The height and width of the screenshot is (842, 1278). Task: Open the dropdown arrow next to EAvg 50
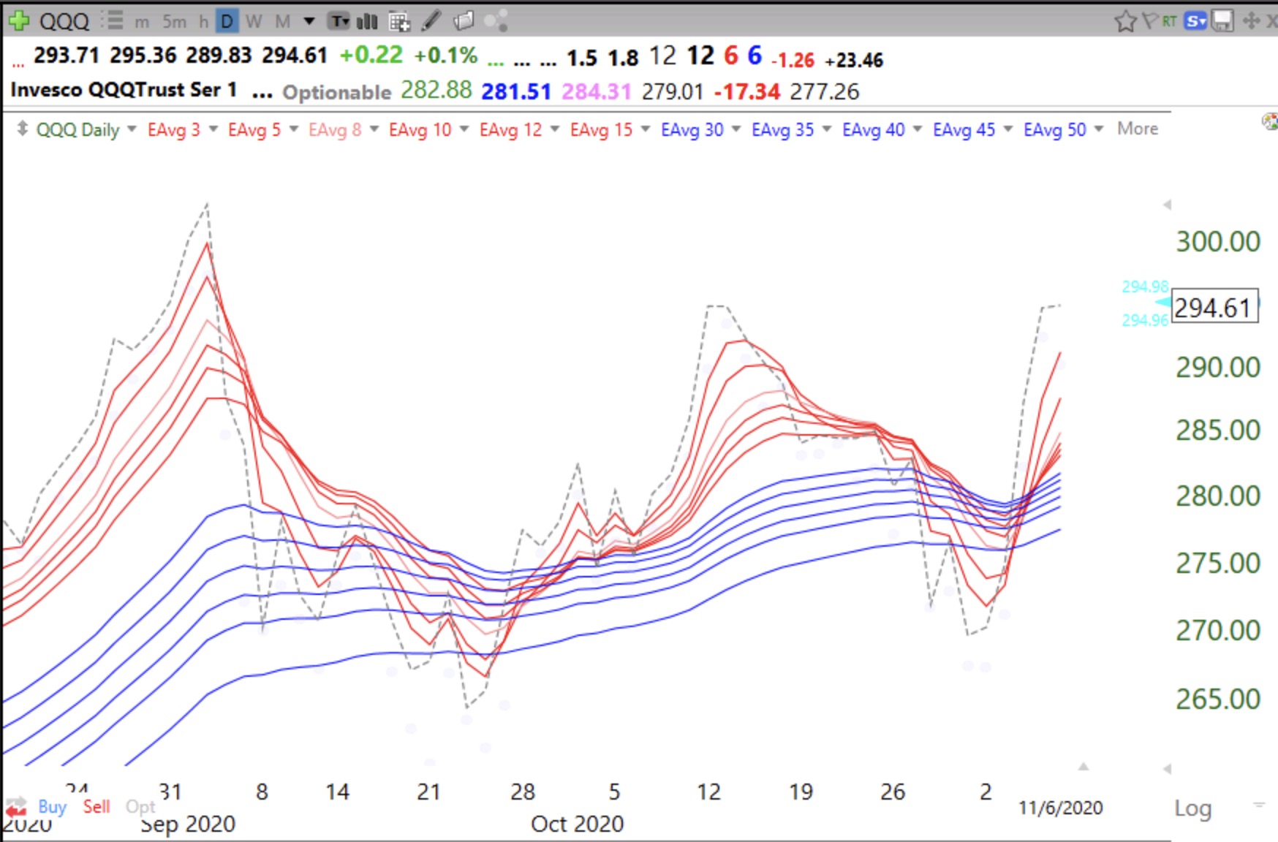(x=1099, y=129)
